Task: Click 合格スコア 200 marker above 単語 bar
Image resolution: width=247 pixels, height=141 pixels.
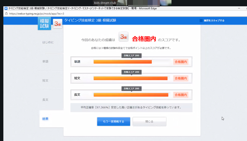Action: [131, 55]
